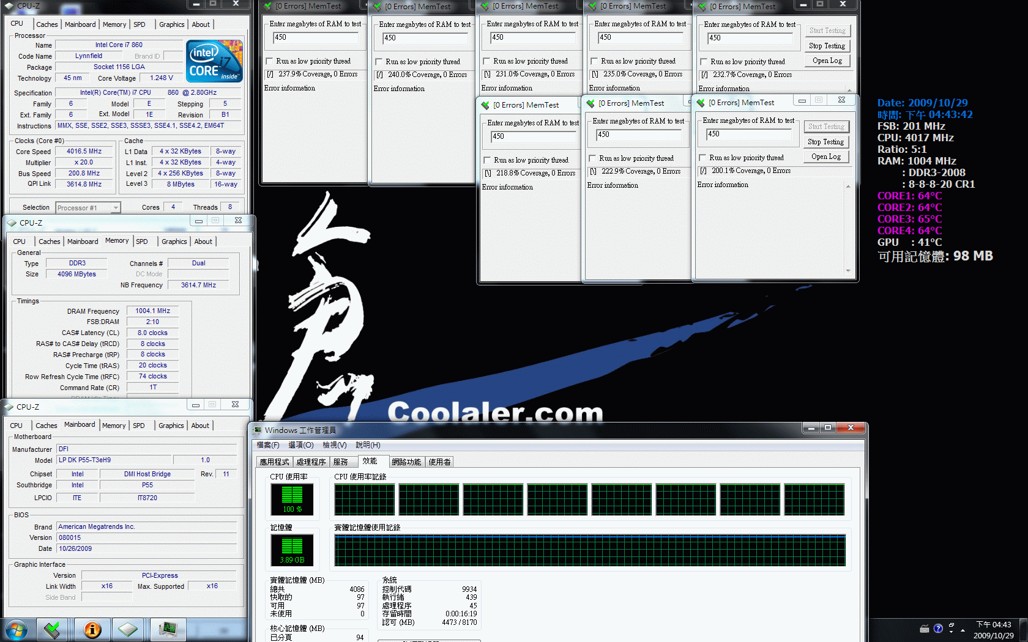Click Task Manager window title icon
Viewport: 1028px width, 642px height.
click(258, 430)
